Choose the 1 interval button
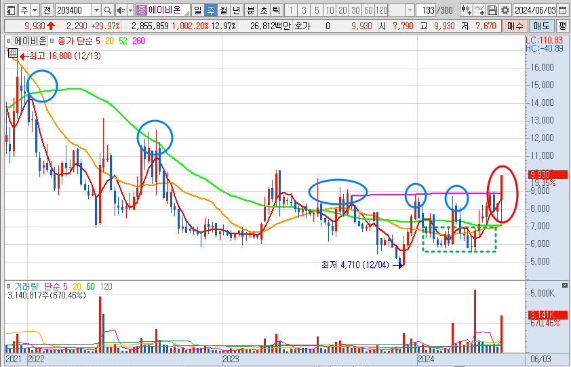 point(291,10)
